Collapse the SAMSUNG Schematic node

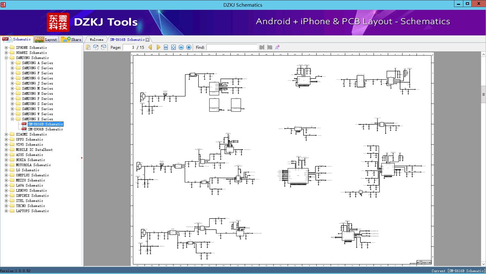click(6, 58)
